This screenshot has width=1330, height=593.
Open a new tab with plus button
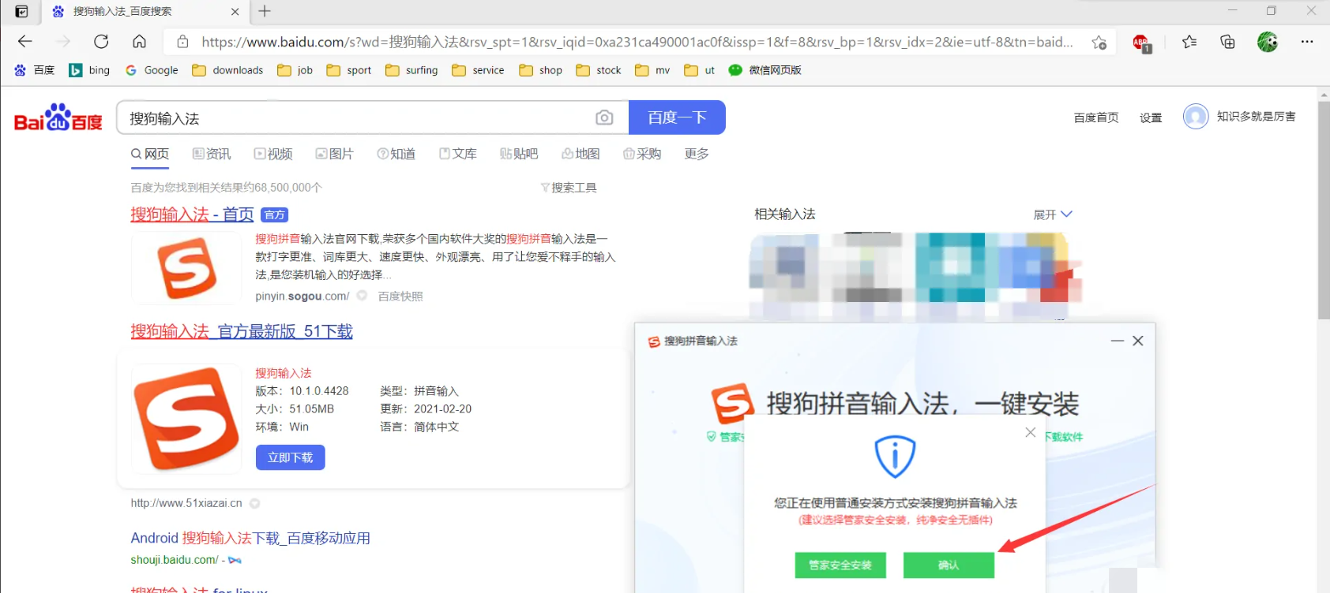pos(265,11)
